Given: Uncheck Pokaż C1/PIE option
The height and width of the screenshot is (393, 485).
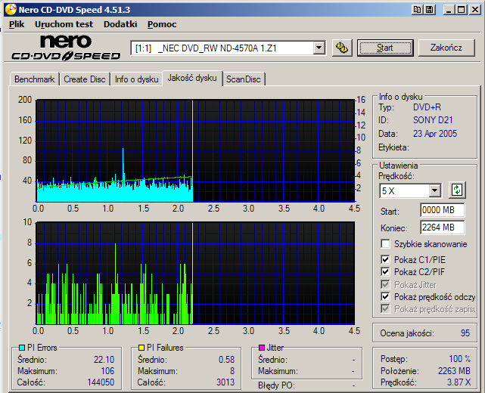Looking at the screenshot, I should tap(385, 259).
